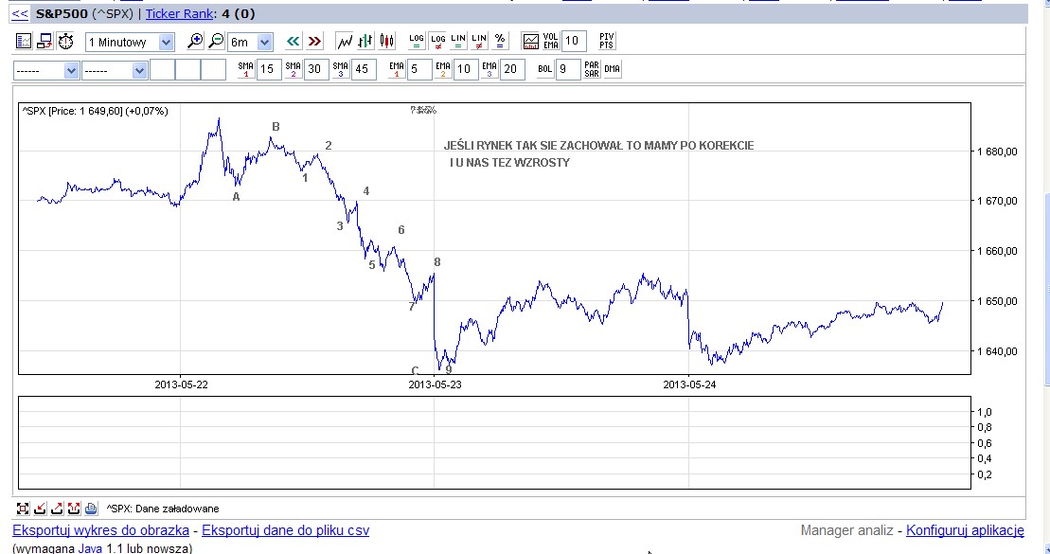Click the stopwatch auto-refresh icon
Viewport: 1050px width, 554px height.
[x=65, y=42]
